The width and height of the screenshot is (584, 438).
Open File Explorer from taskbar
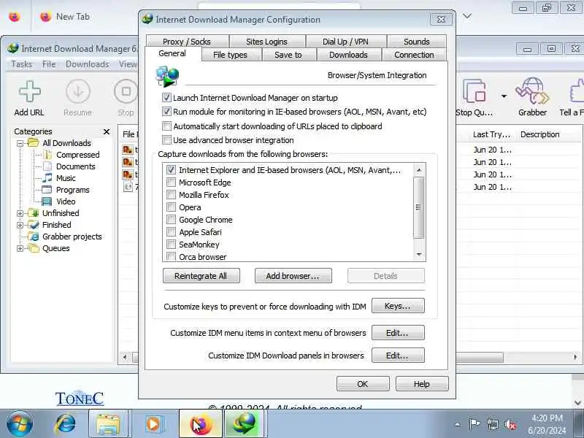pos(108,424)
